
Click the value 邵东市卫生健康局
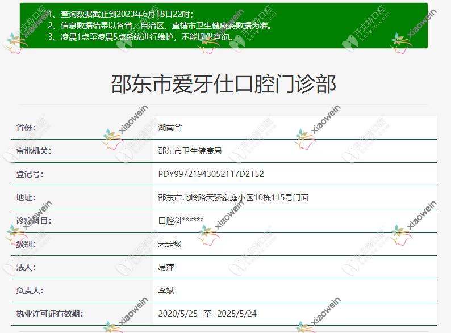190,151
